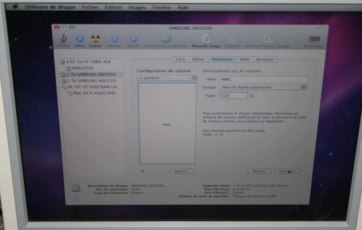The height and width of the screenshot is (230, 362).
Task: Switch to the Effacer tab
Action: tap(198, 59)
